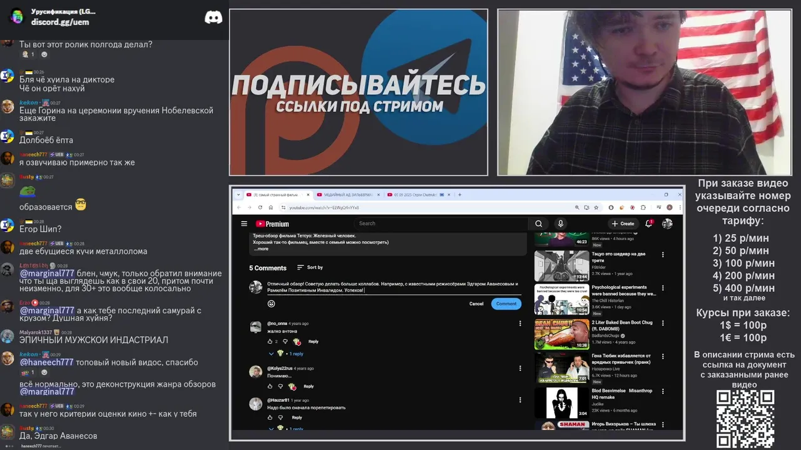This screenshot has height=450, width=801.
Task: Like the @Hauzar81 comment
Action: point(270,417)
